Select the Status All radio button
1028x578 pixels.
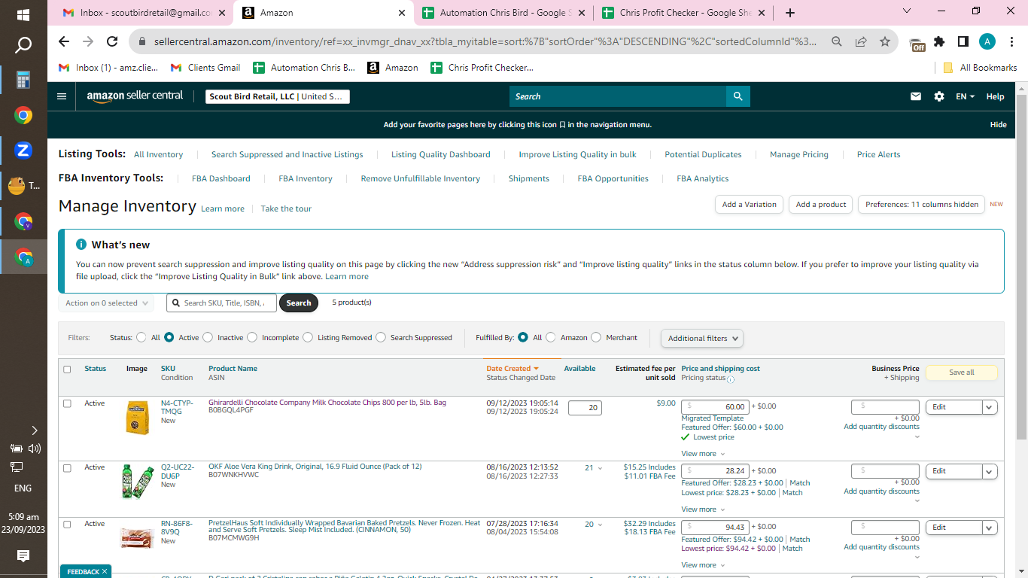click(141, 337)
